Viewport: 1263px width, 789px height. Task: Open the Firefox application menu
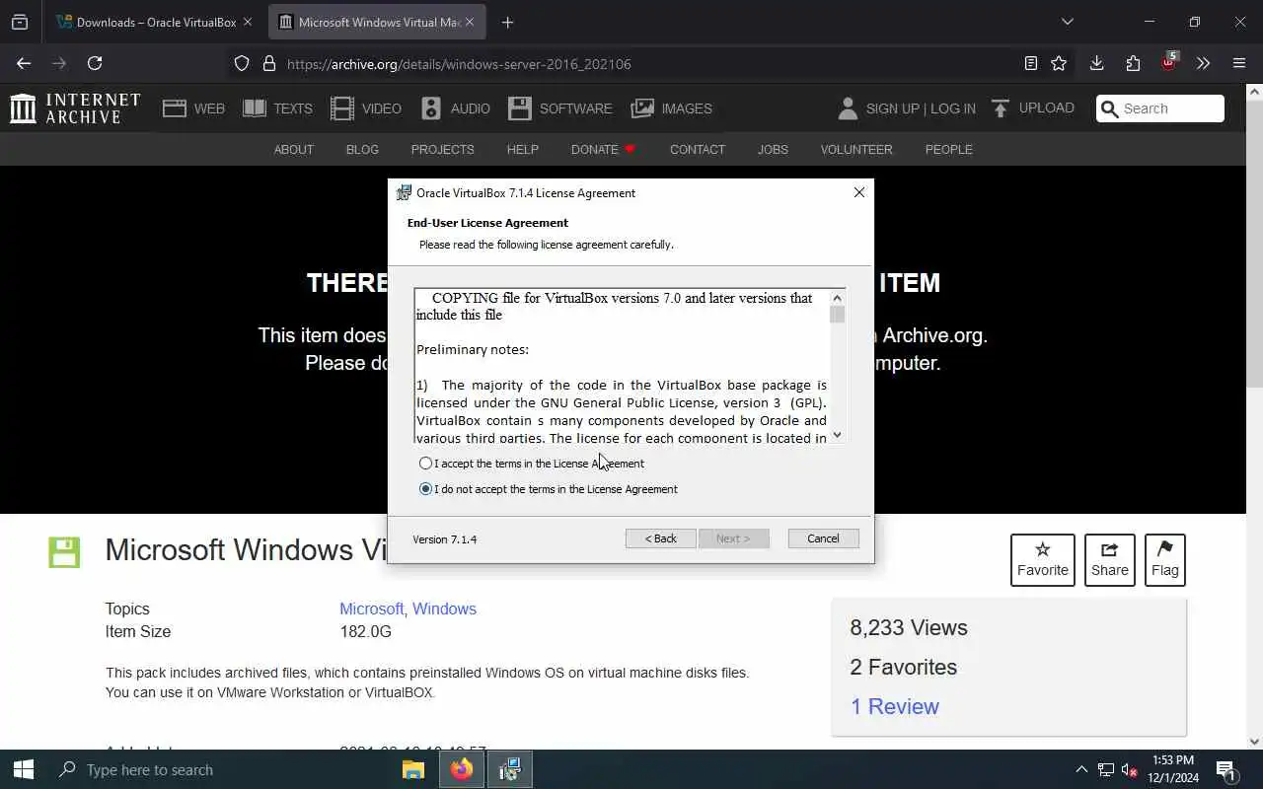coord(1239,63)
